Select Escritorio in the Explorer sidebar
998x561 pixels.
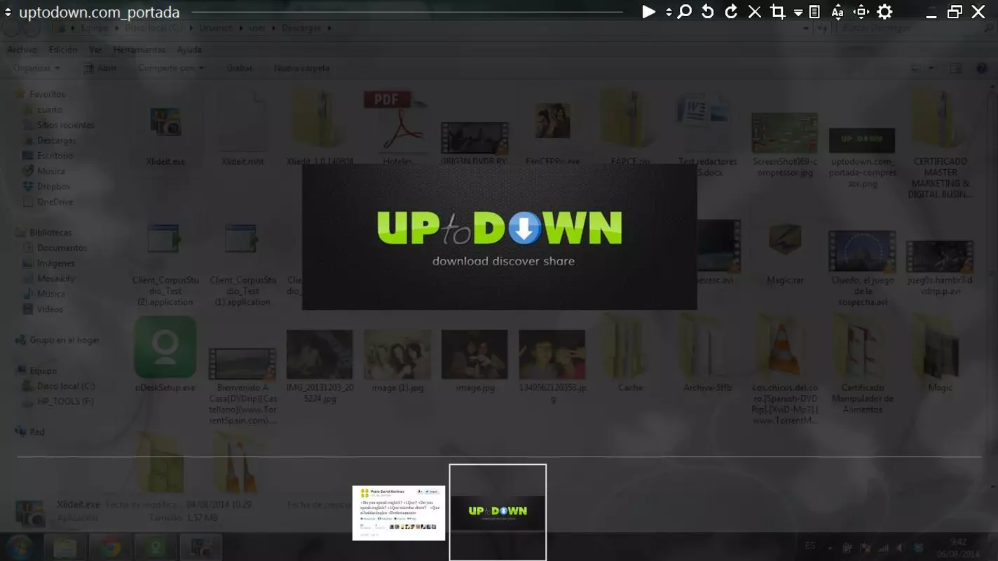[55, 156]
